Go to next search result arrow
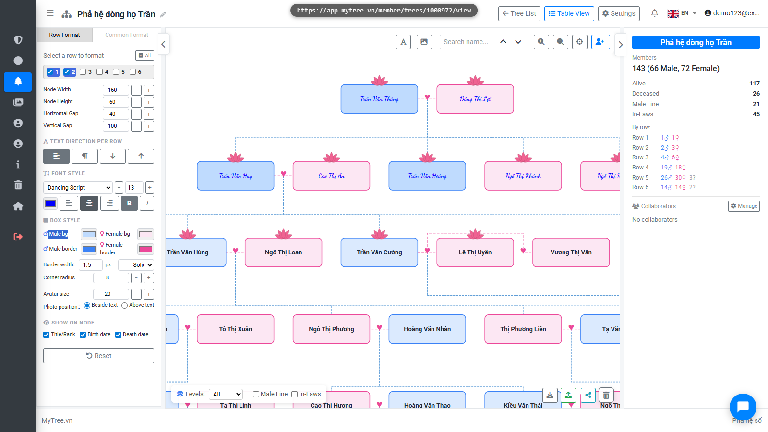 [x=518, y=42]
